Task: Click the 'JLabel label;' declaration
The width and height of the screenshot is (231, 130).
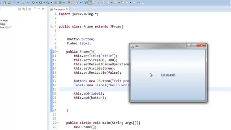Action: point(79,43)
